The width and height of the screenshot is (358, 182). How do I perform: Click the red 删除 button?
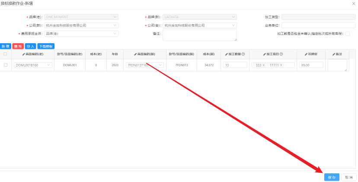pyautogui.click(x=18, y=46)
